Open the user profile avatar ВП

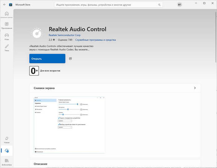180,5
